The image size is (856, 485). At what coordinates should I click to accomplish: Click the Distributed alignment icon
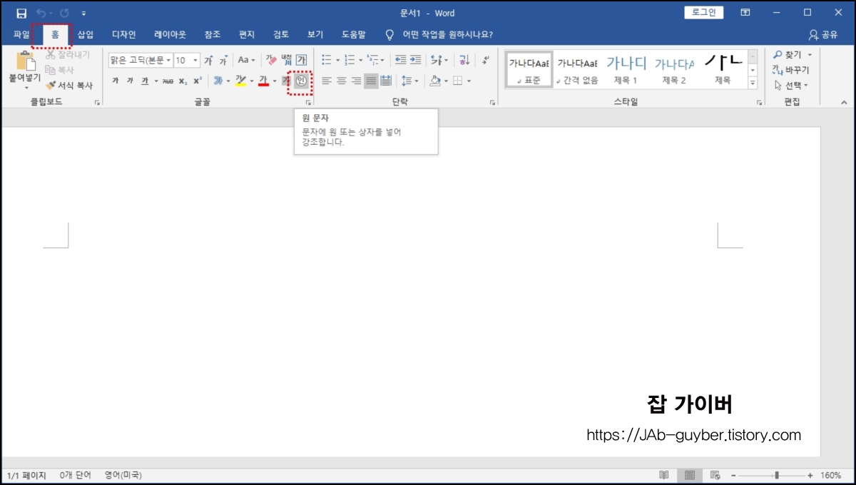click(387, 81)
